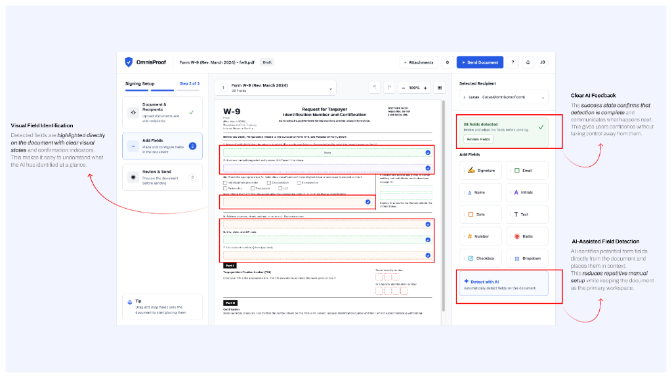Click the Review Fields button

click(478, 139)
